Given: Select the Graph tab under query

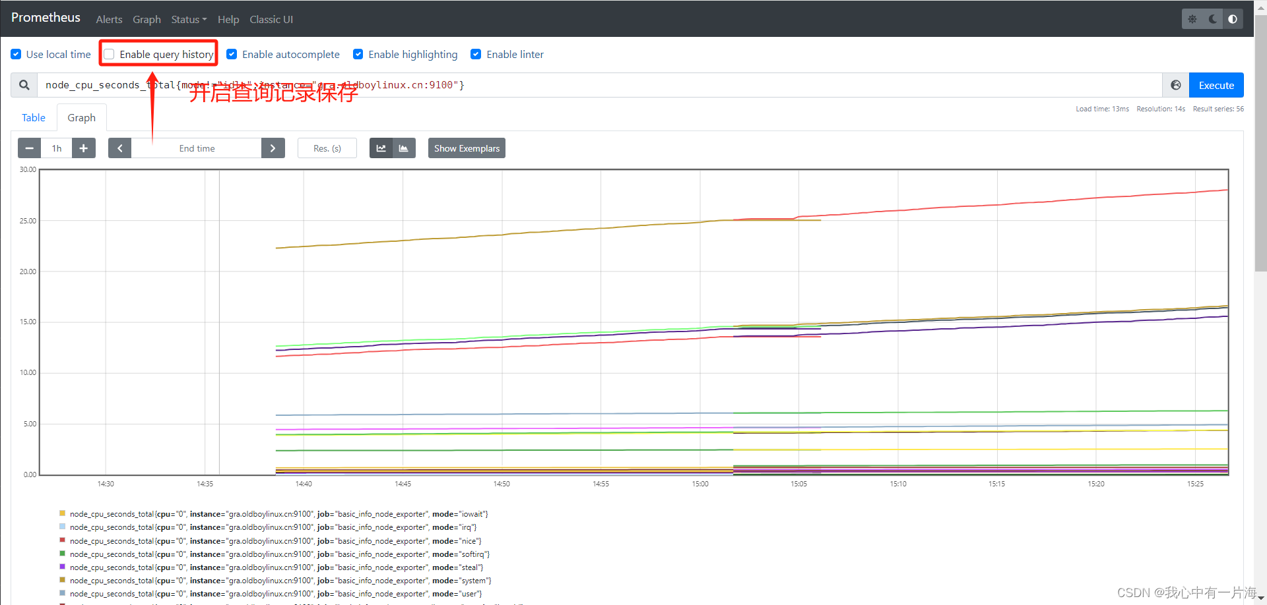Looking at the screenshot, I should click(x=82, y=117).
